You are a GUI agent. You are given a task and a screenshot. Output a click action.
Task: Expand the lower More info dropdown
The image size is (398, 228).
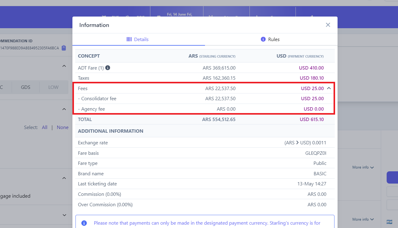point(363,219)
